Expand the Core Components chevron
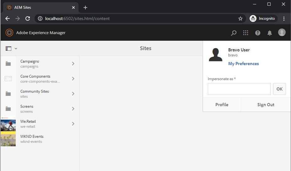Image resolution: width=291 pixels, height=171 pixels. (x=73, y=79)
